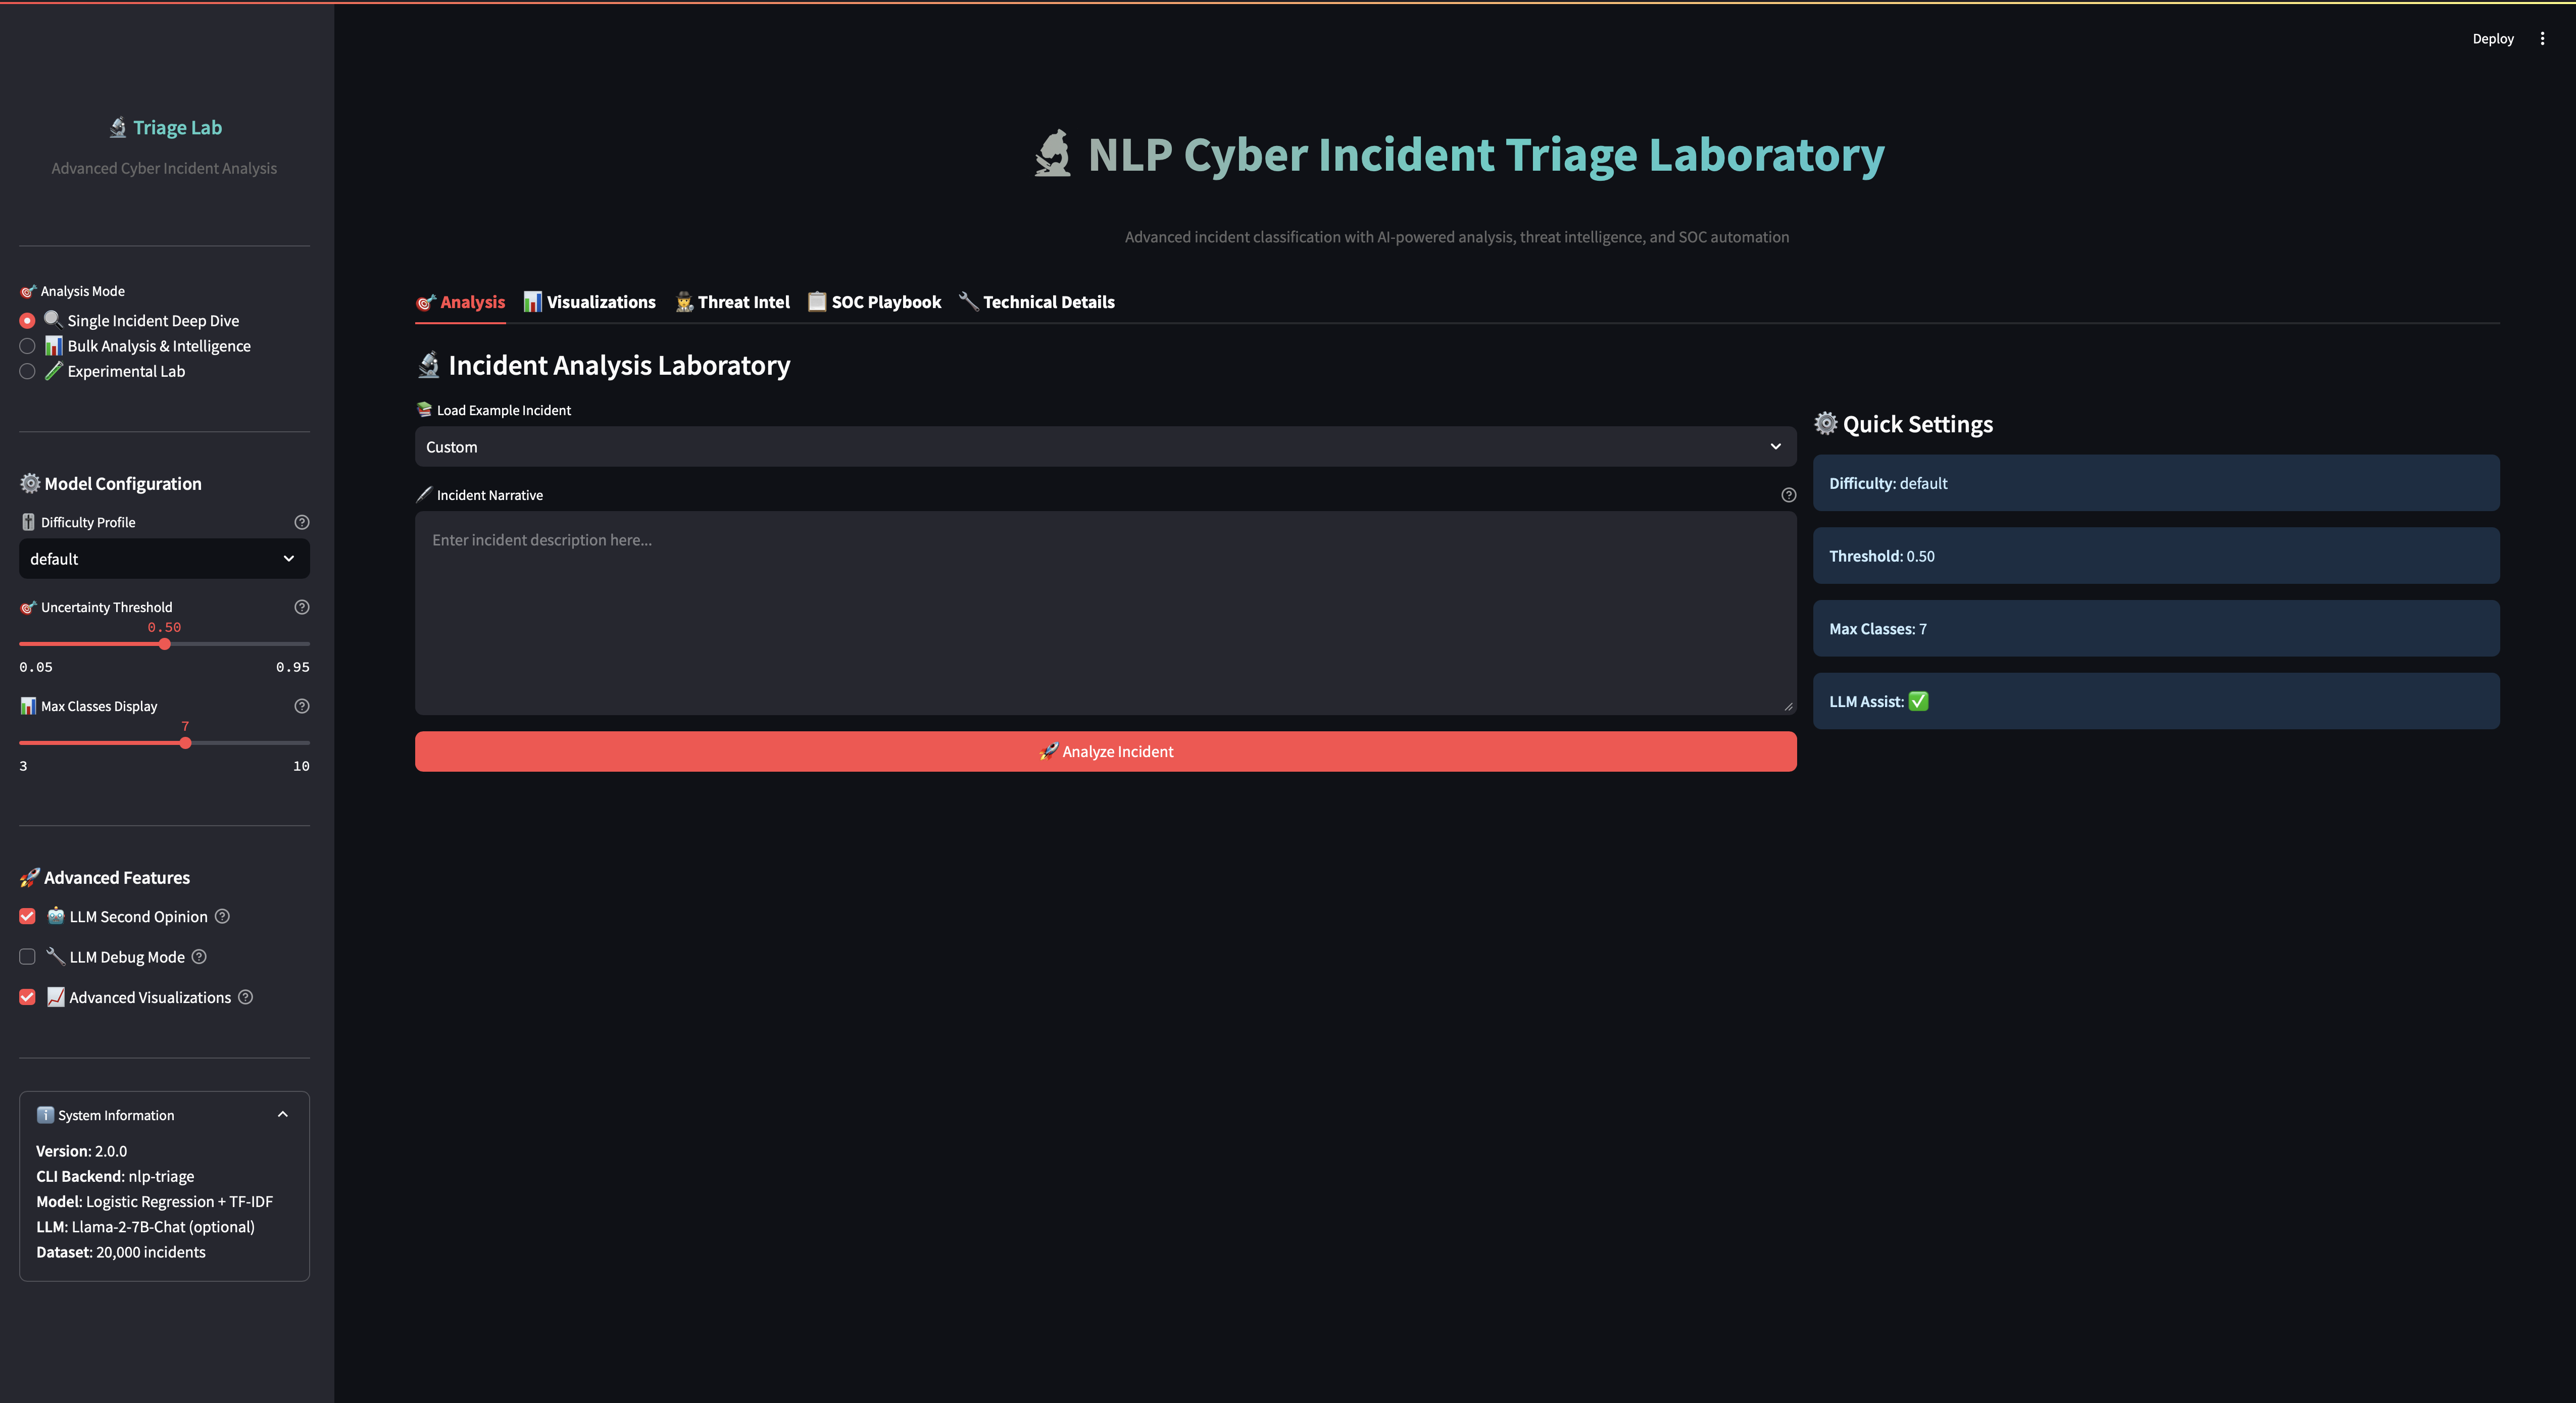Select Bulk Analysis & Intelligence mode

(x=27, y=346)
